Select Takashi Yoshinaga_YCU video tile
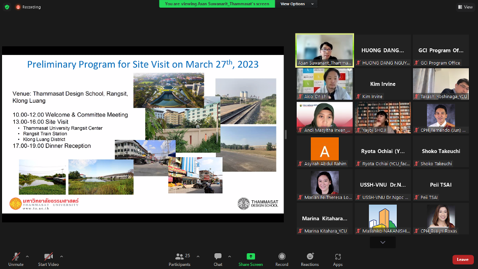478x269 pixels. click(x=441, y=84)
